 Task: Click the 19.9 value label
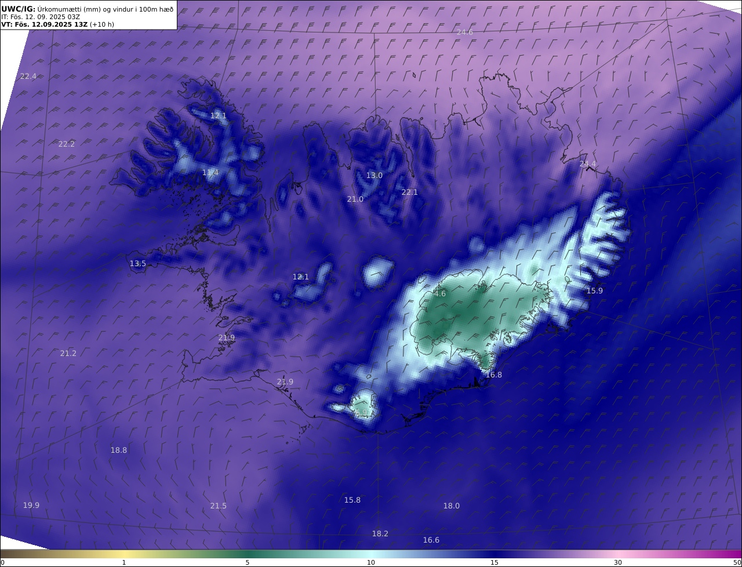click(31, 506)
